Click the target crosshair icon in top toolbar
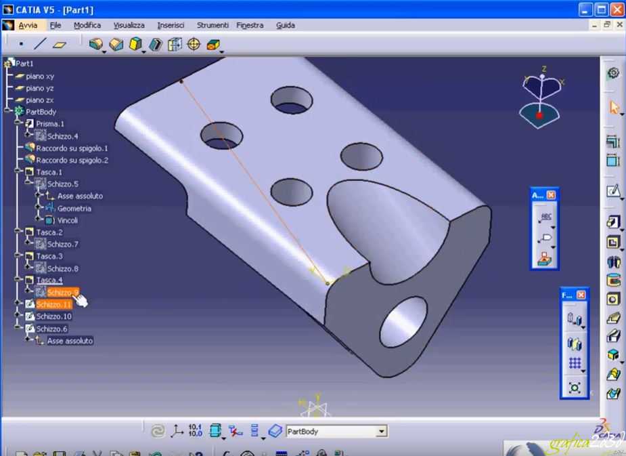626x456 pixels. (194, 44)
